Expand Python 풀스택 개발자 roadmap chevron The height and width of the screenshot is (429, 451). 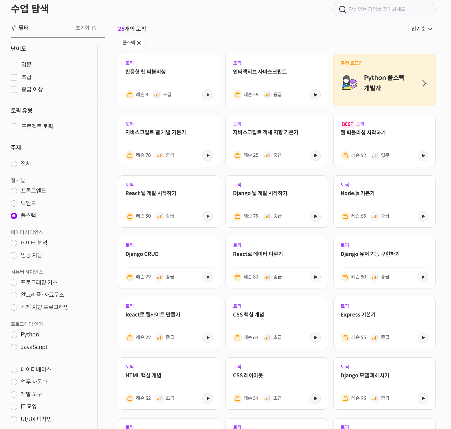(x=424, y=83)
